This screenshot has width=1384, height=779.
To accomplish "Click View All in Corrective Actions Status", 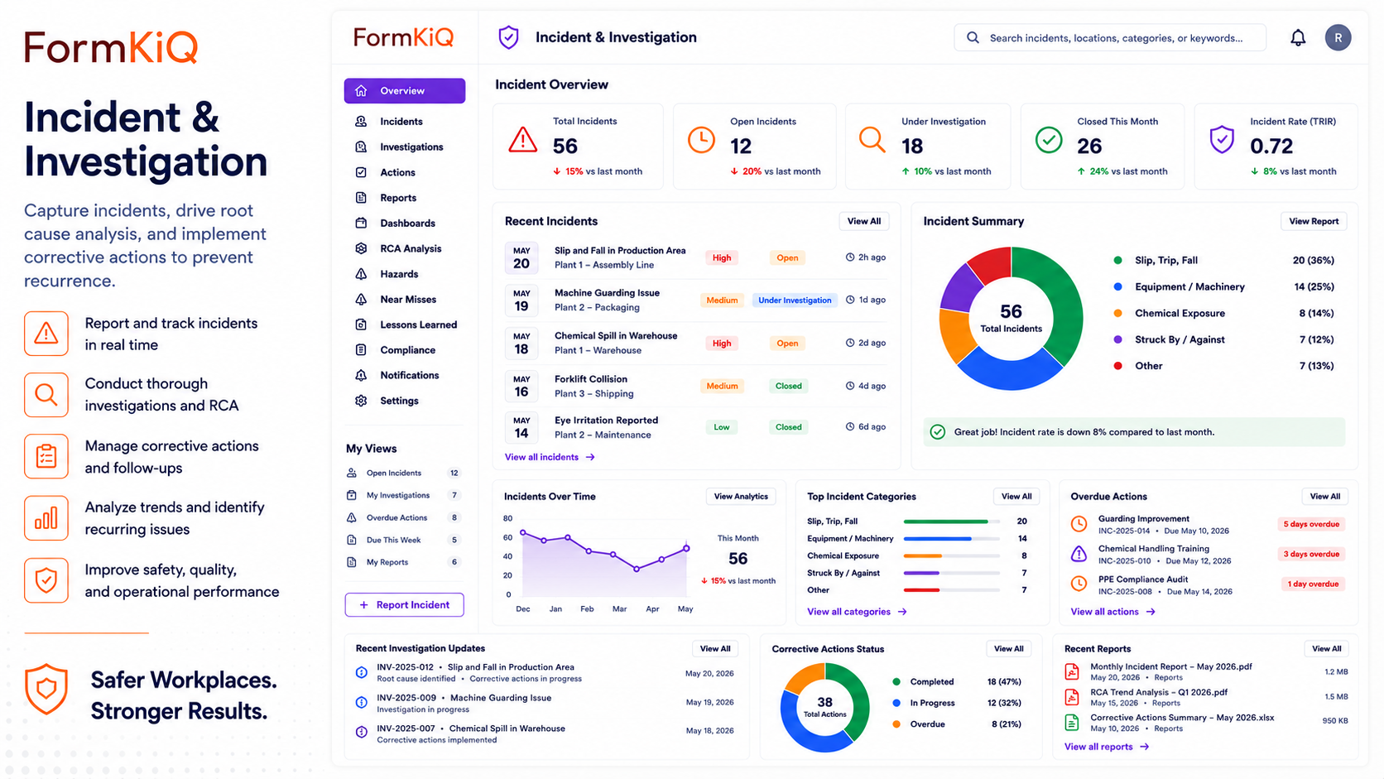I will point(1009,649).
